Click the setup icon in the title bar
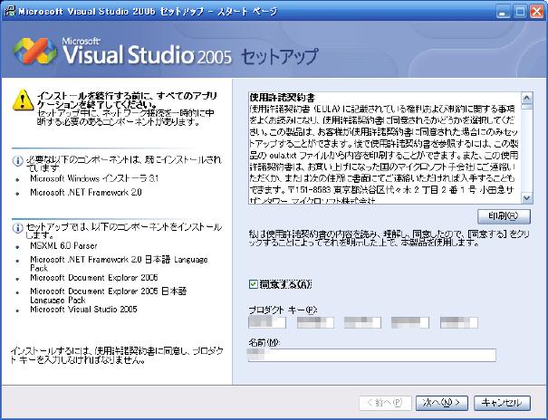548x420 pixels. [9, 11]
